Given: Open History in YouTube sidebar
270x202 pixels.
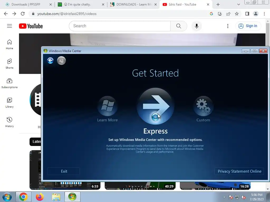Looking at the screenshot, I should click(x=9, y=122).
